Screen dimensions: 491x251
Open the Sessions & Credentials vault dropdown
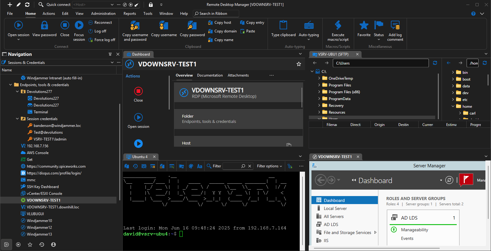[112, 62]
